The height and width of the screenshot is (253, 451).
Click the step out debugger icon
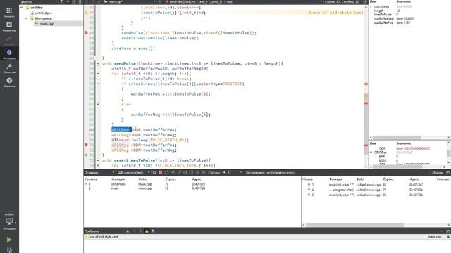(179, 173)
